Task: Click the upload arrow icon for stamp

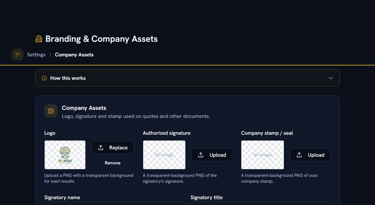Action: click(x=299, y=155)
